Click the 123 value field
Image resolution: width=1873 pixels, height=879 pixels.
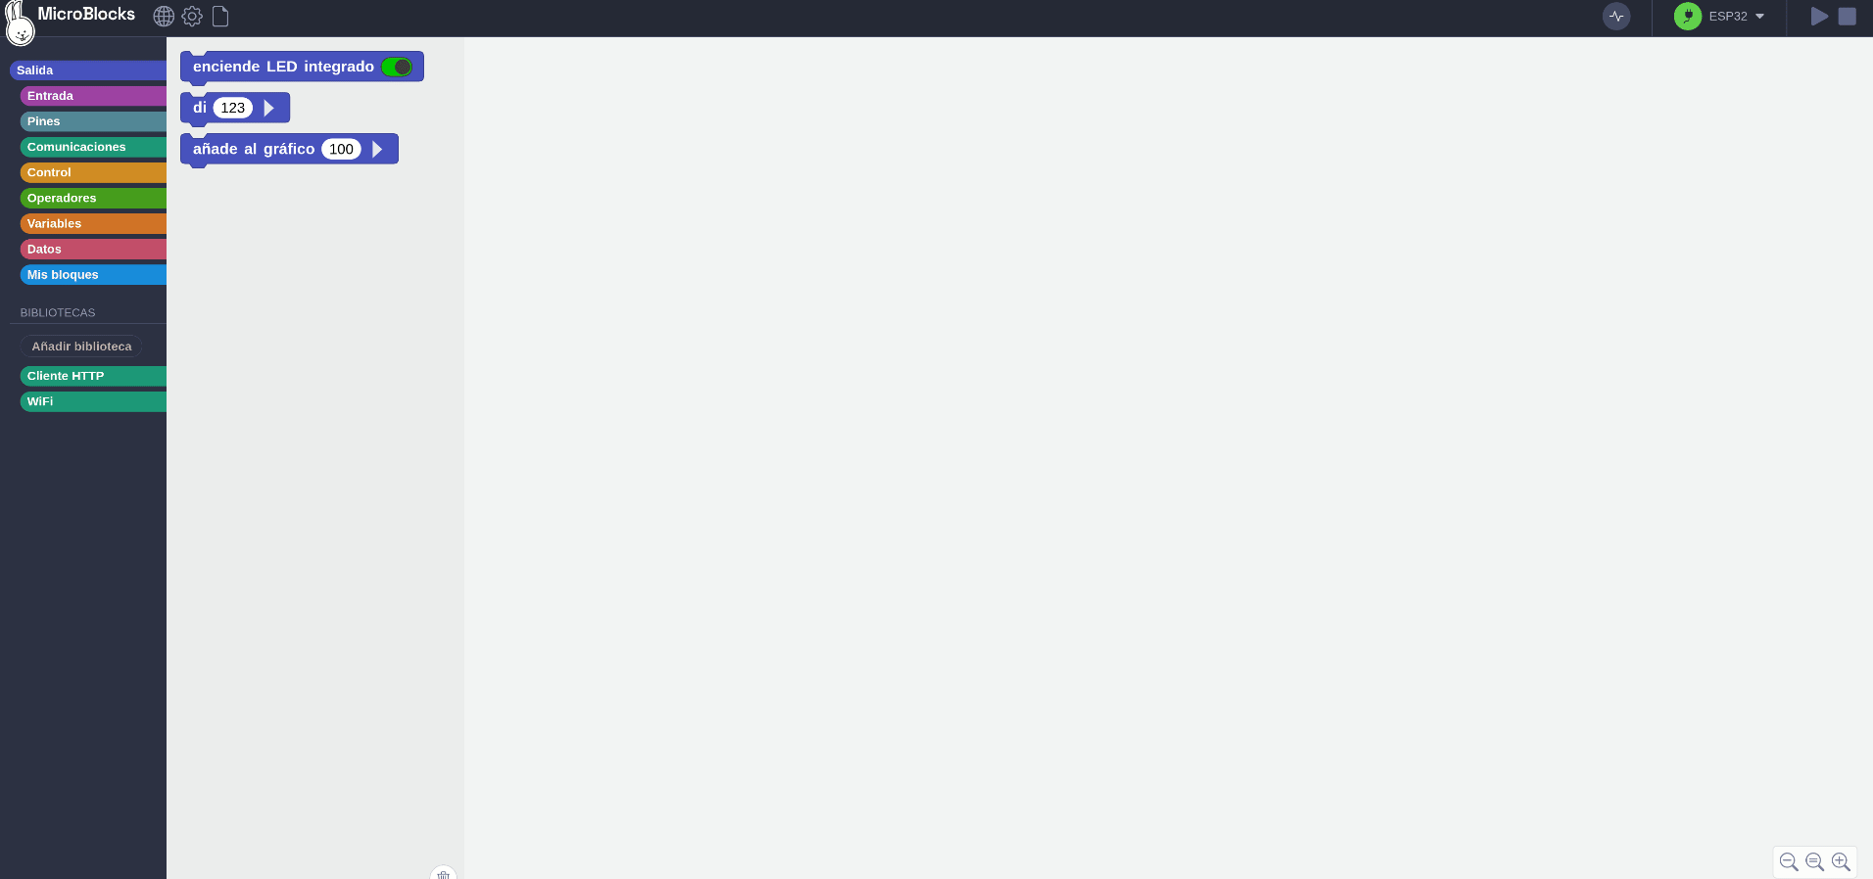tap(233, 108)
